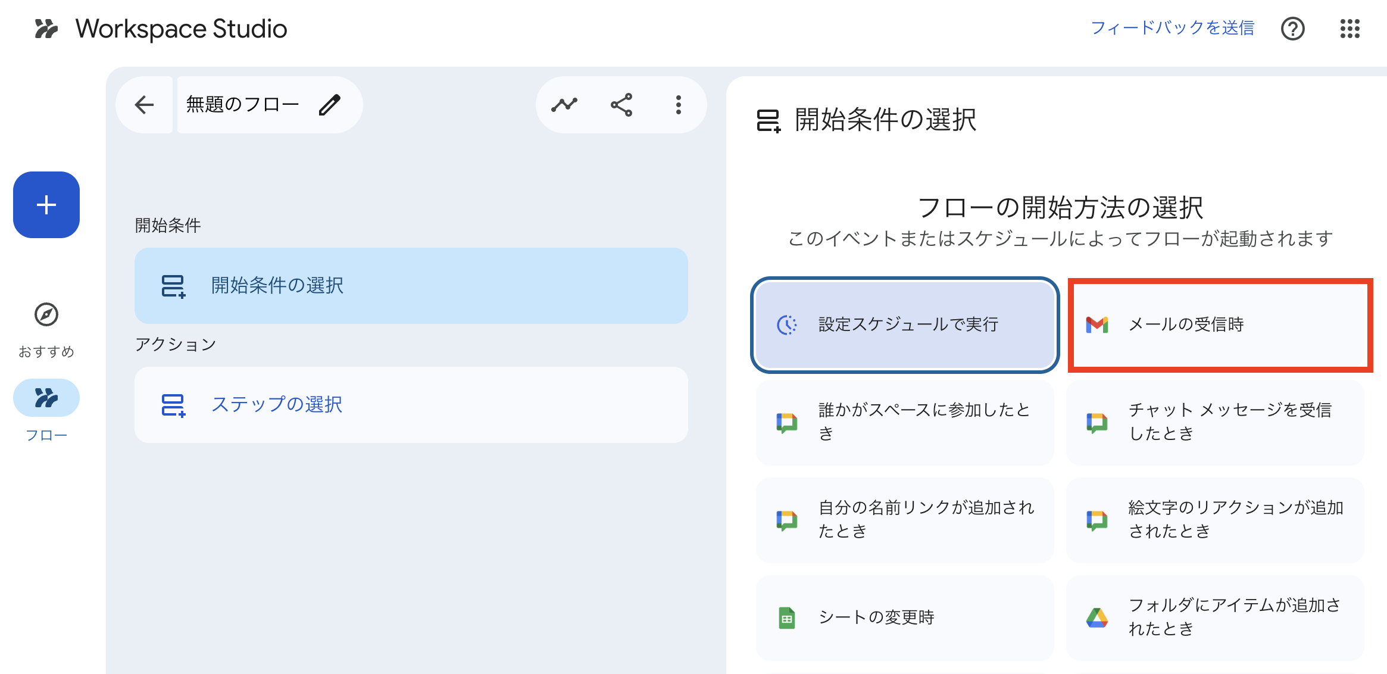
Task: Open the activity graph icon
Action: (x=564, y=105)
